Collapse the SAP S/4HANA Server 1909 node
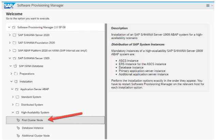 [10, 58]
